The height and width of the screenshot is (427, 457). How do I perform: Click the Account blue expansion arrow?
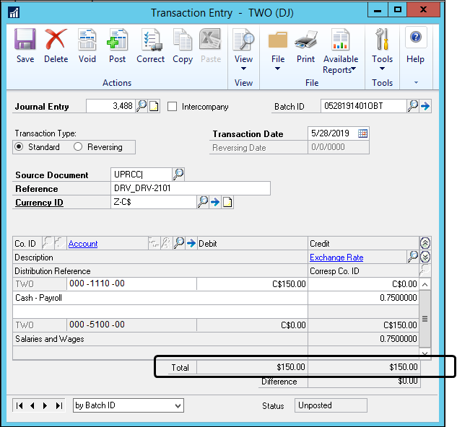(x=191, y=243)
